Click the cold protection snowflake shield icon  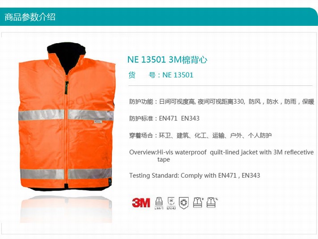tap(184, 203)
